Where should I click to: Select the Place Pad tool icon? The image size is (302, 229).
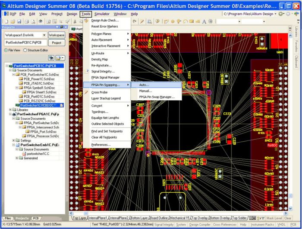coord(173,22)
